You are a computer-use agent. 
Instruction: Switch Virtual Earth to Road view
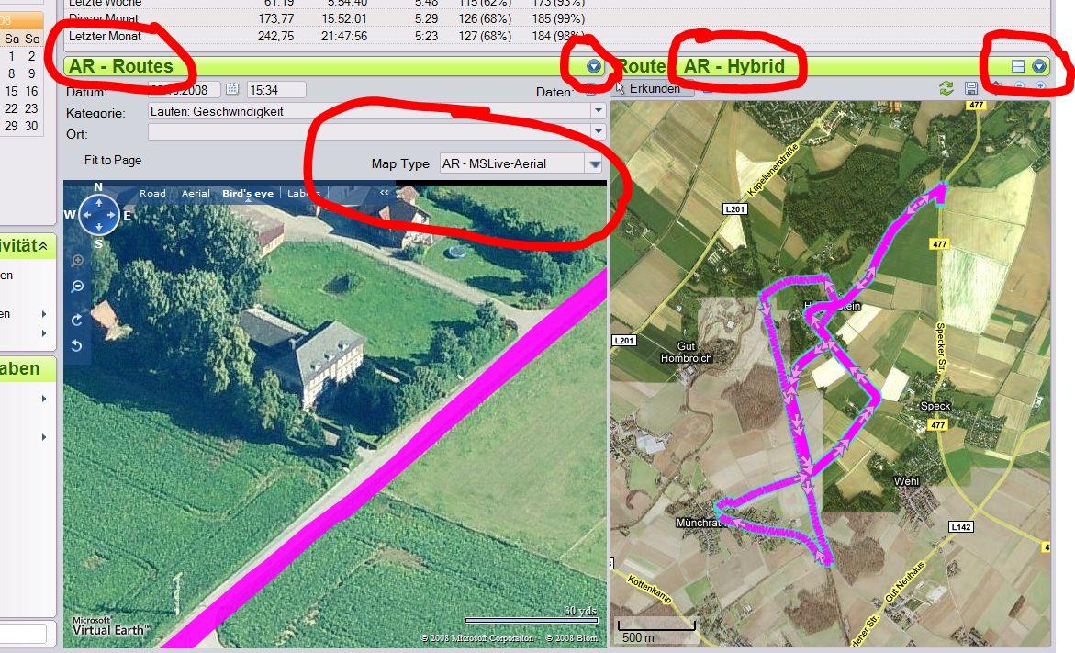153,194
